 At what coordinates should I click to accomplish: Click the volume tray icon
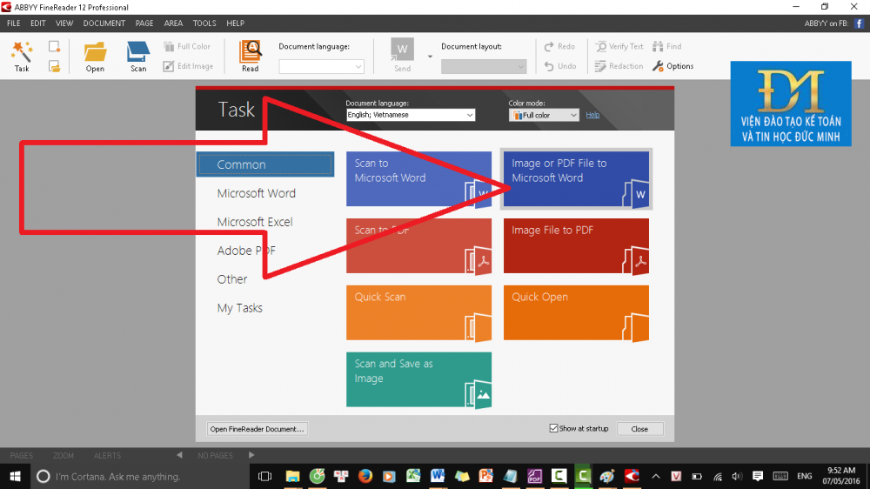coord(736,476)
